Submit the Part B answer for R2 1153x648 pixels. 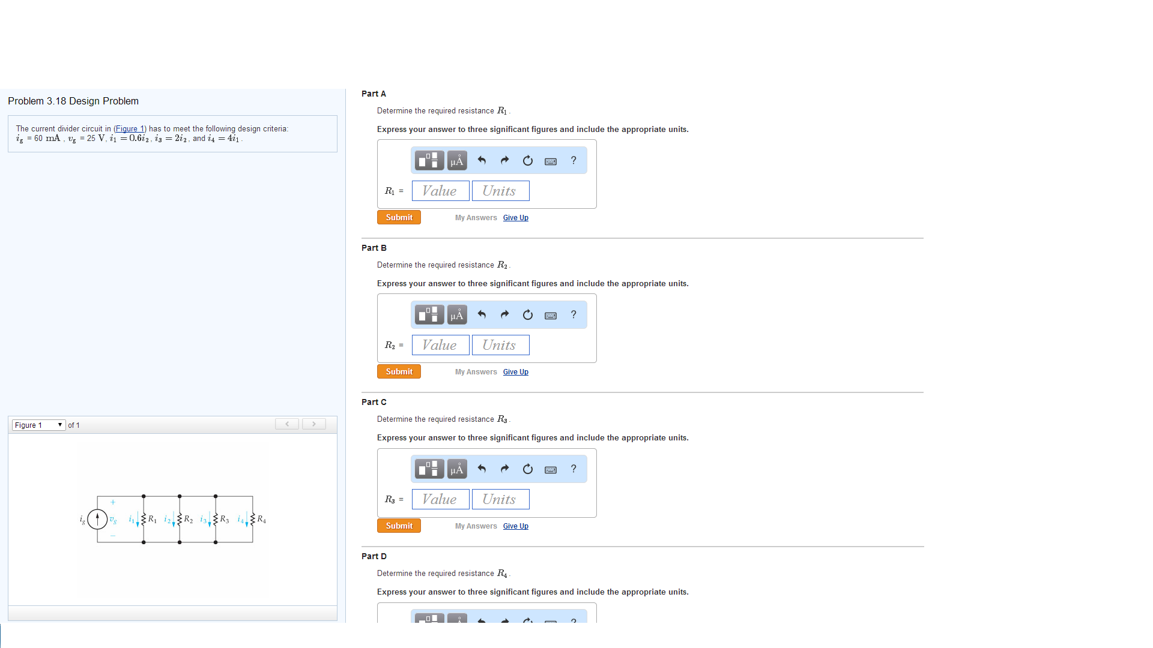tap(399, 371)
